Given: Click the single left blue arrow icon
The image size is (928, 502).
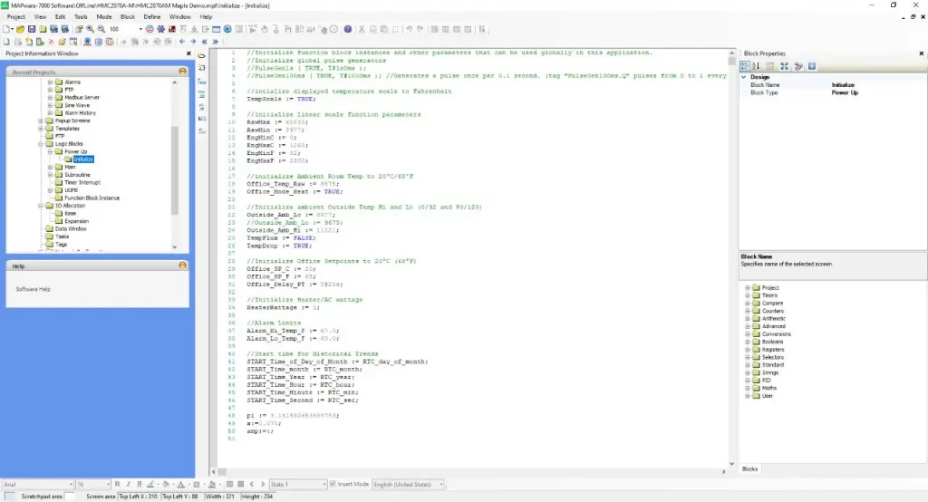Looking at the screenshot, I should coord(182,42).
